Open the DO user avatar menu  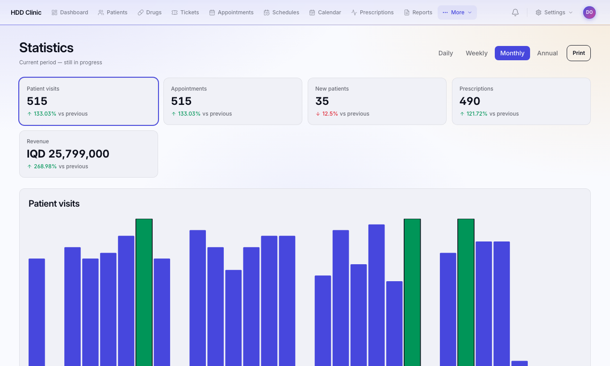click(x=589, y=12)
